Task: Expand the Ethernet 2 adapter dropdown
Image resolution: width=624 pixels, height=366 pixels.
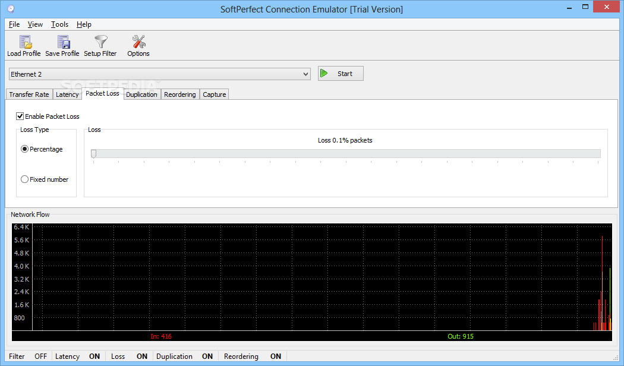Action: pos(305,74)
